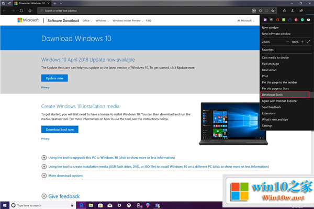The height and width of the screenshot is (209, 314).
Task: Click the teal circular extension icon
Action: [302, 20]
